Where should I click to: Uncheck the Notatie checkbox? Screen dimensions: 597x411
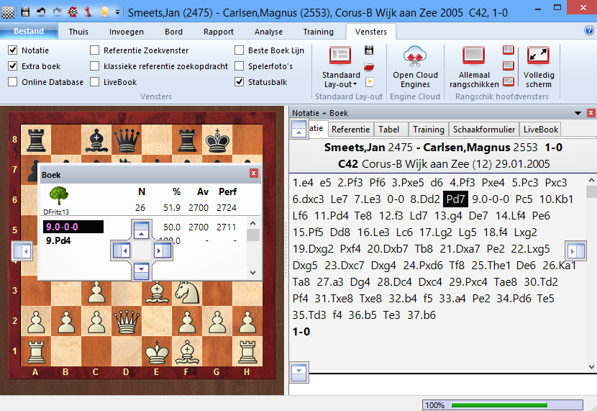click(x=12, y=50)
